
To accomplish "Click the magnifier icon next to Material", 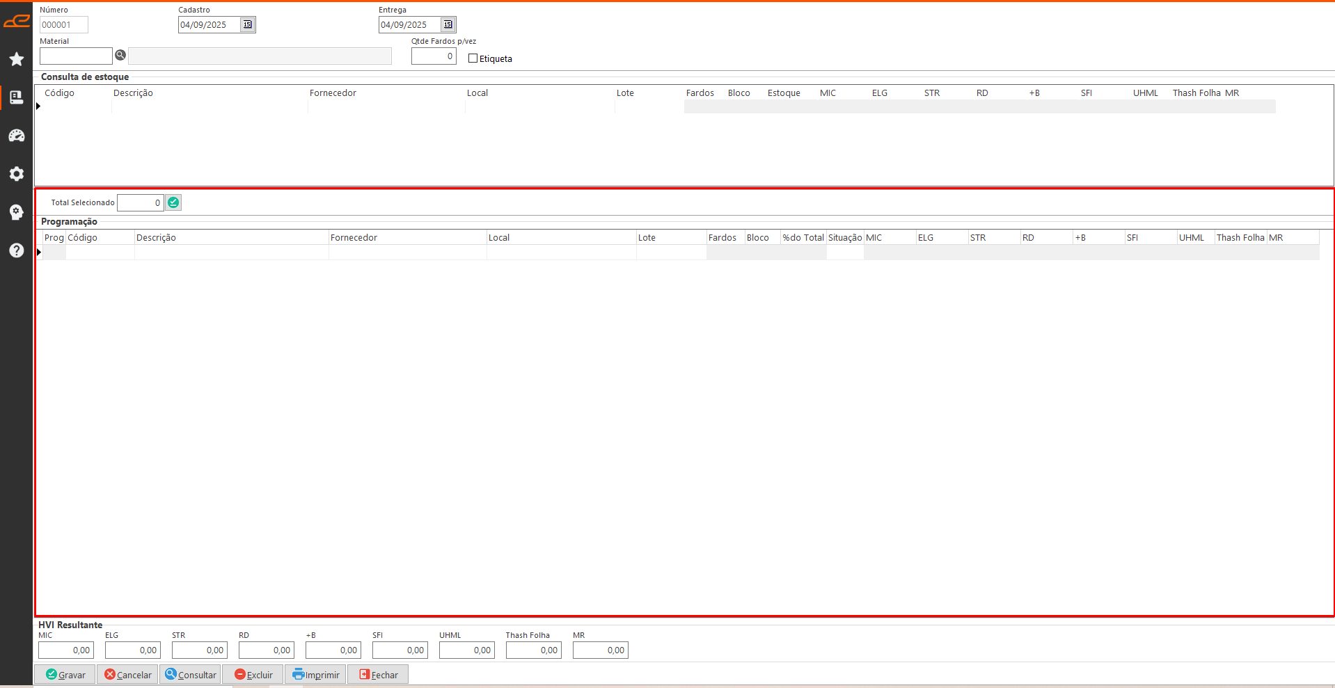I will (120, 55).
